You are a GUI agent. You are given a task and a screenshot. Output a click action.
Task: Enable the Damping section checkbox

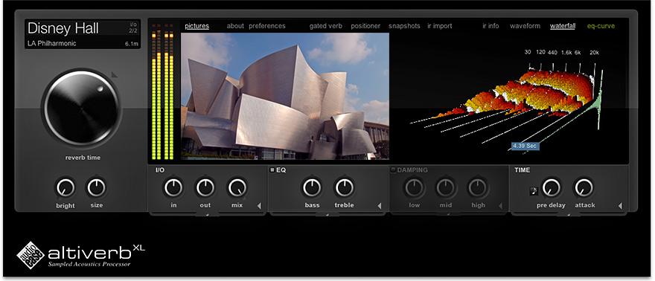coord(393,170)
